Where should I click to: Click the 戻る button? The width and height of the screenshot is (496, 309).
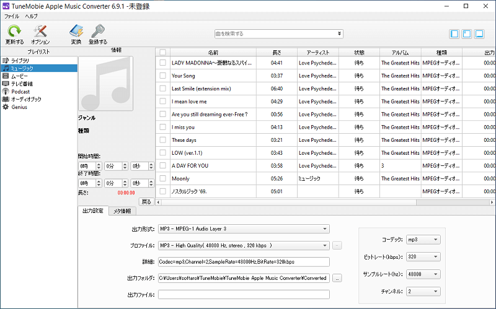pyautogui.click(x=146, y=202)
